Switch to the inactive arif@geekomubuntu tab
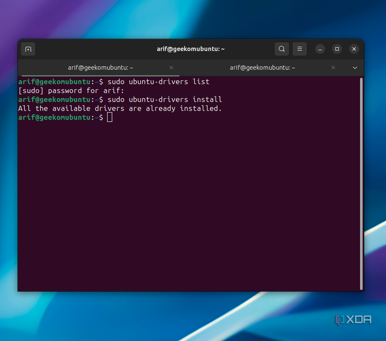Screen dimensions: 386x341 click(262, 68)
